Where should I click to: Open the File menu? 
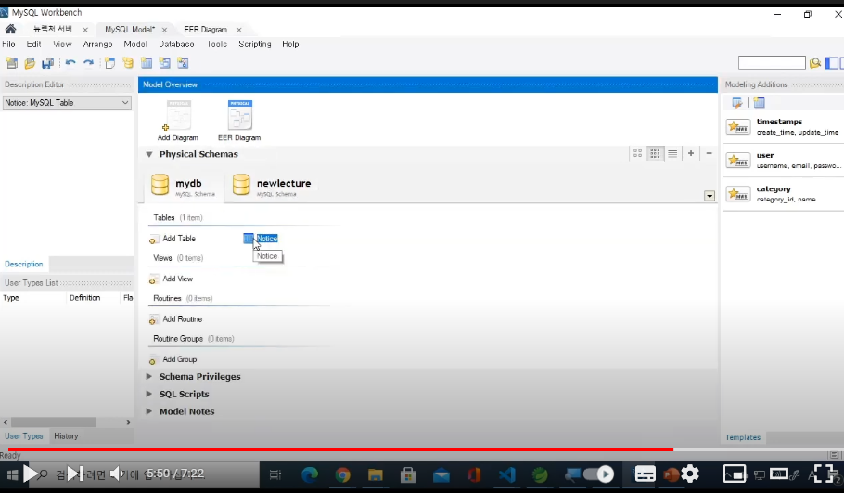(x=8, y=45)
